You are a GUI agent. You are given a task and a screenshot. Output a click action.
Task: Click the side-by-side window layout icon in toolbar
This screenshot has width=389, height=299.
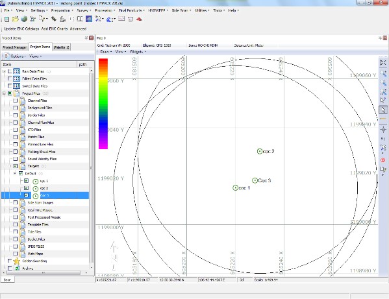80,19
